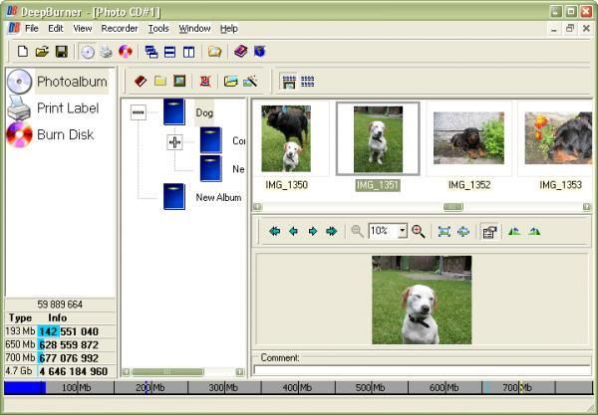Open file with the folder toolbar icon
This screenshot has height=415, width=598.
tap(42, 52)
